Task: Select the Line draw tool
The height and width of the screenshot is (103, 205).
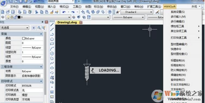Action: coord(52,25)
